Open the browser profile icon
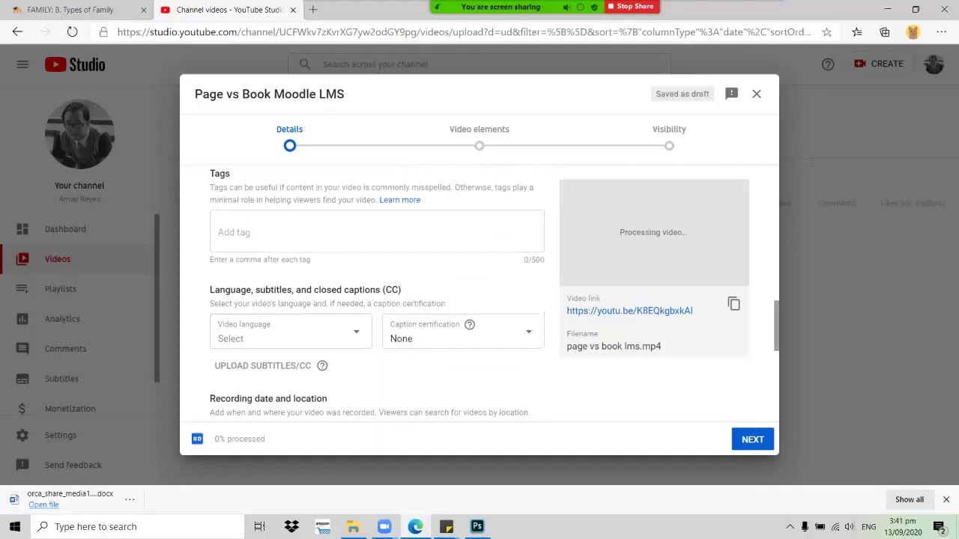Image resolution: width=959 pixels, height=539 pixels. pyautogui.click(x=913, y=32)
